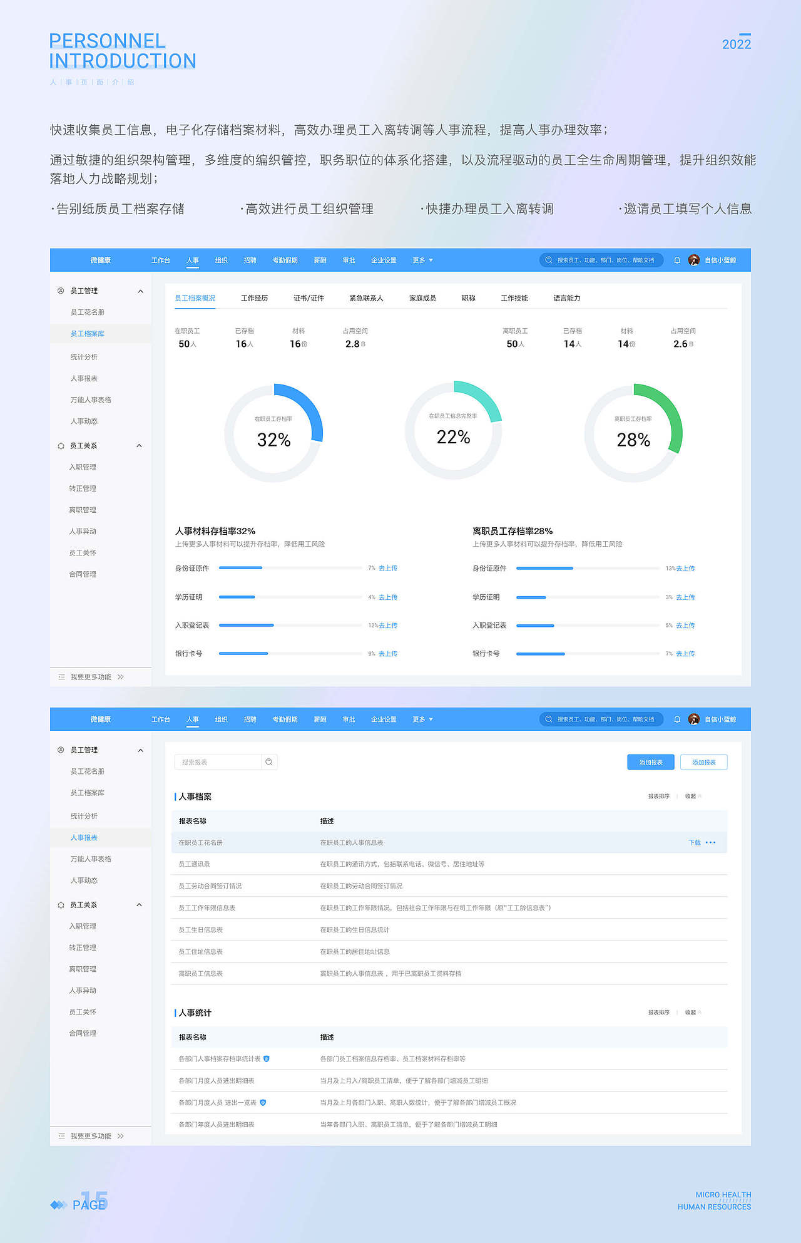The width and height of the screenshot is (801, 1243).
Task: Click the 28% 离职员工存档率 donut chart
Action: tap(633, 433)
